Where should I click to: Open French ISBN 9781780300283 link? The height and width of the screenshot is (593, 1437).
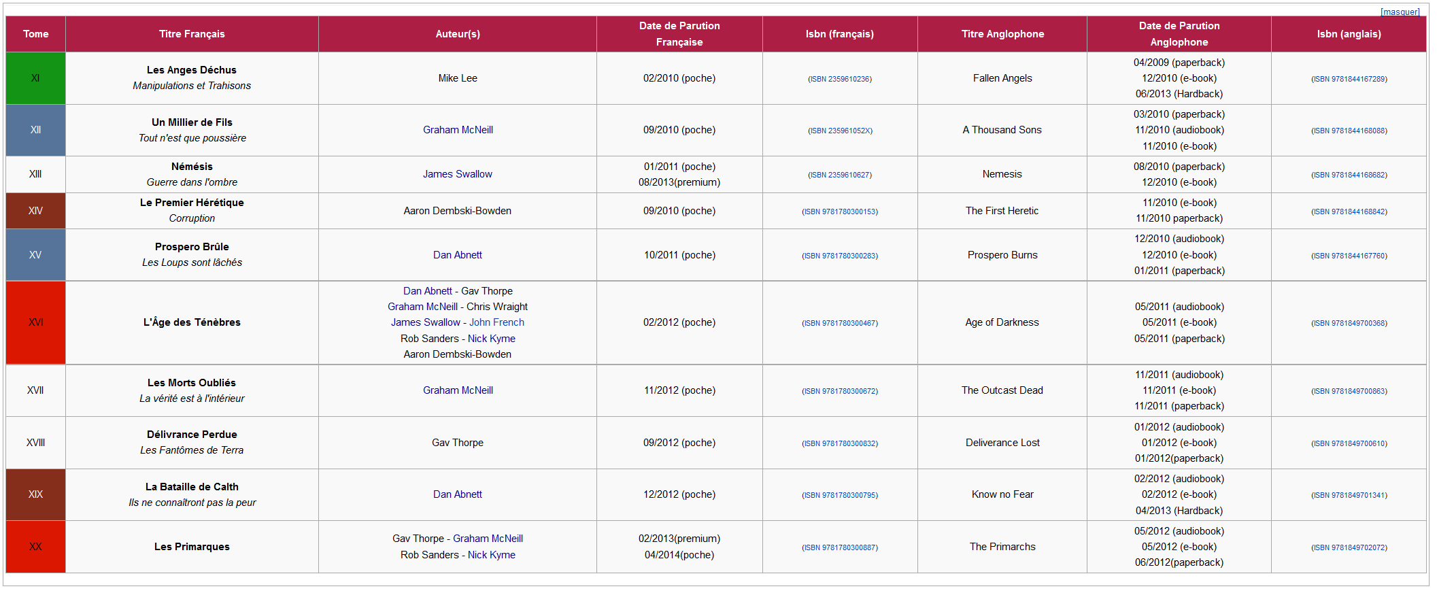coord(840,256)
